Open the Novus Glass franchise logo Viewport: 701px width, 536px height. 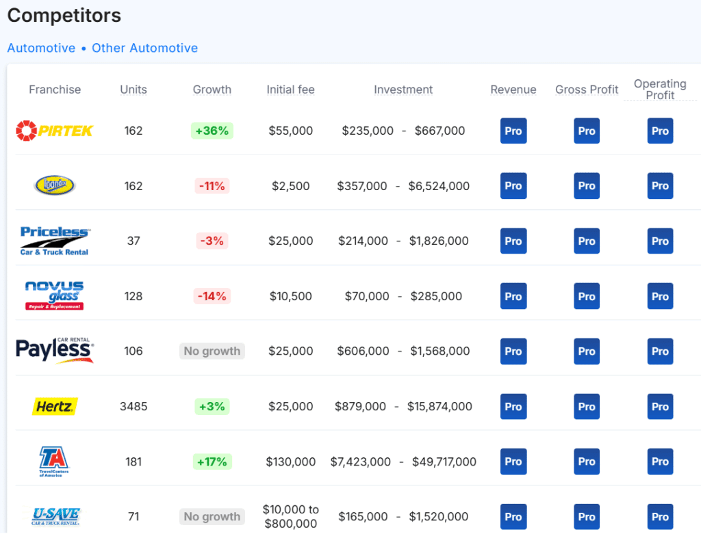tap(55, 296)
